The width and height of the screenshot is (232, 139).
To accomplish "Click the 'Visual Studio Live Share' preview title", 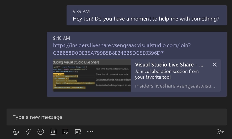I will click(169, 65).
